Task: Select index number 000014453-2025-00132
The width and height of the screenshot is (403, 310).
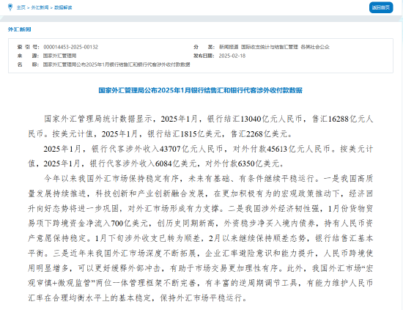Action: pos(70,47)
